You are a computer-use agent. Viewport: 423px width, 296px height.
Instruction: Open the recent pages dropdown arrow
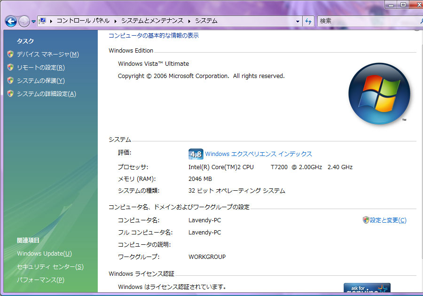point(33,21)
